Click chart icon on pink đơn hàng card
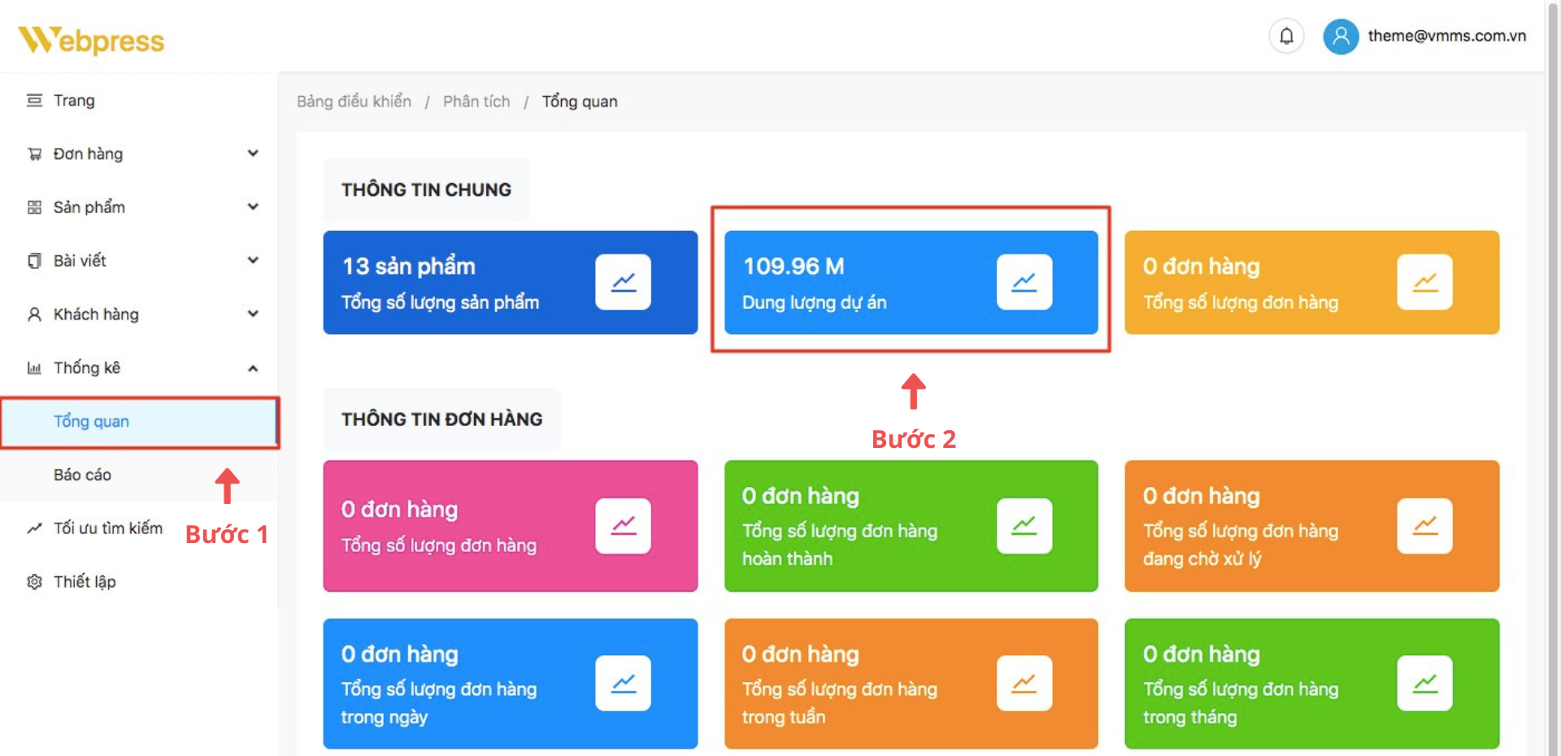Viewport: 1561px width, 756px height. click(x=623, y=526)
